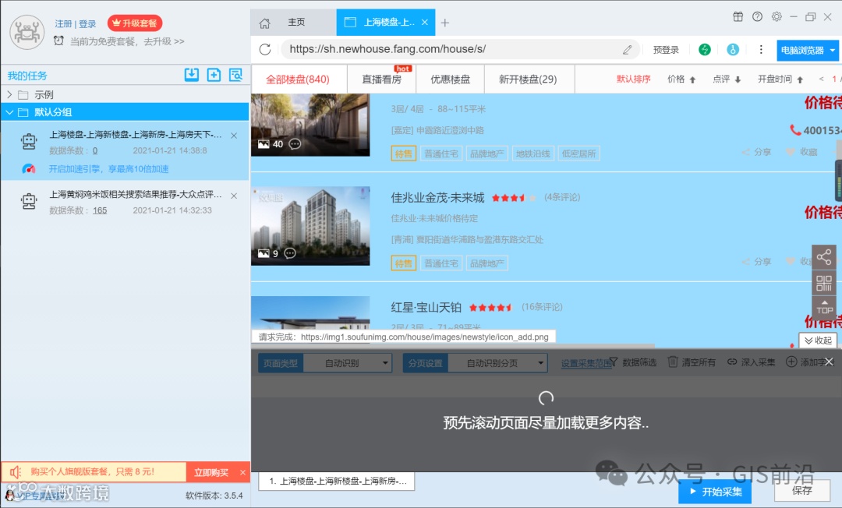
Task: Click the crab avatar profile icon
Action: [x=27, y=32]
